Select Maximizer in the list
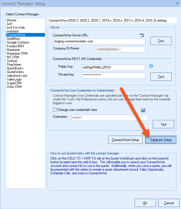The image size is (181, 209). tap(26, 50)
